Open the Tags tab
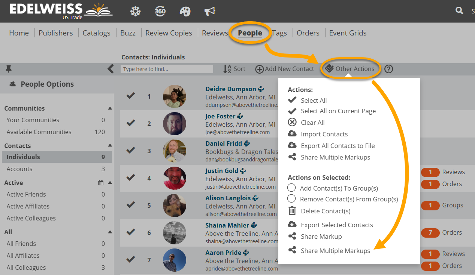Viewport: 475px width, 275px height. coord(279,33)
